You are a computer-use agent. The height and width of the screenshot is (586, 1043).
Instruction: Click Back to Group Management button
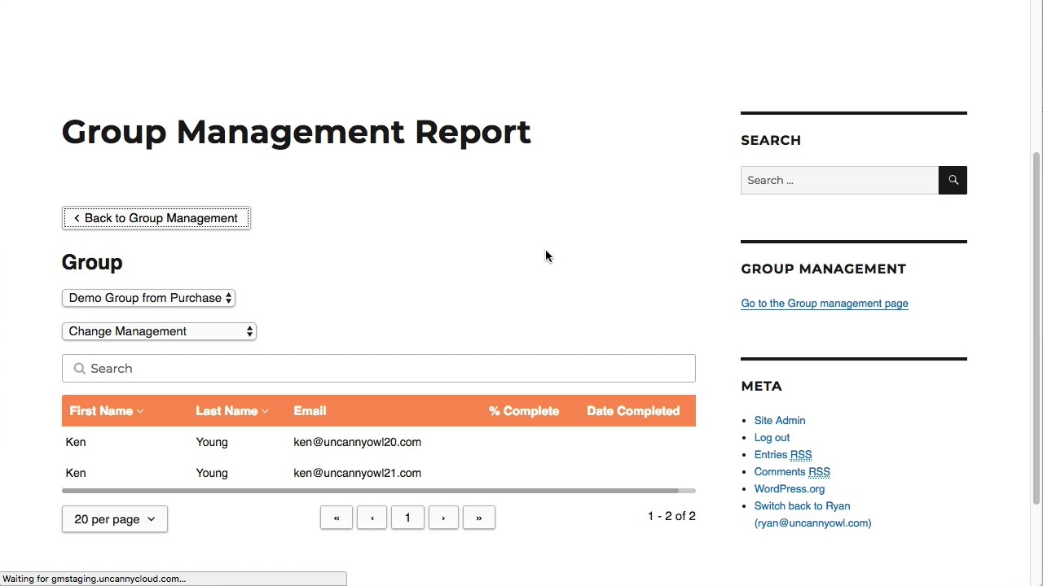[156, 218]
